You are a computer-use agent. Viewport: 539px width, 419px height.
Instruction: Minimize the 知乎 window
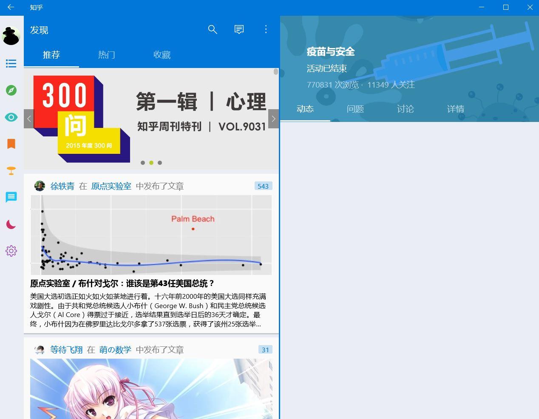pos(482,7)
